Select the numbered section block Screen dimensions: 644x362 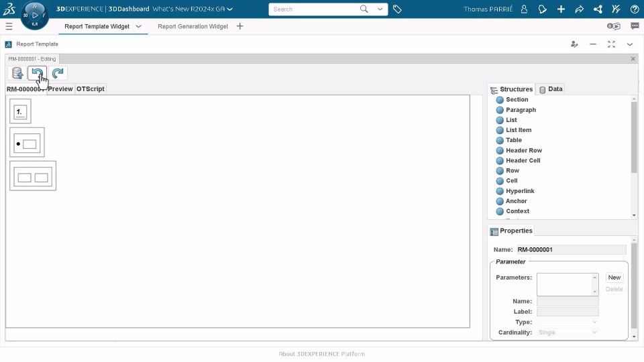21,111
